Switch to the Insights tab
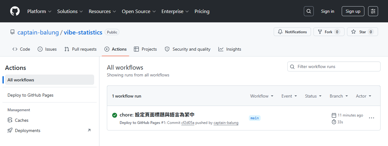This screenshot has height=146, width=388. click(x=230, y=49)
